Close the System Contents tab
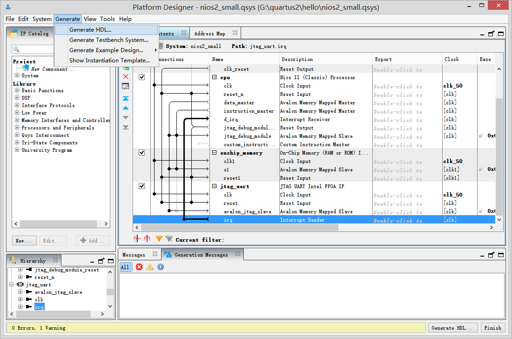 click(184, 33)
